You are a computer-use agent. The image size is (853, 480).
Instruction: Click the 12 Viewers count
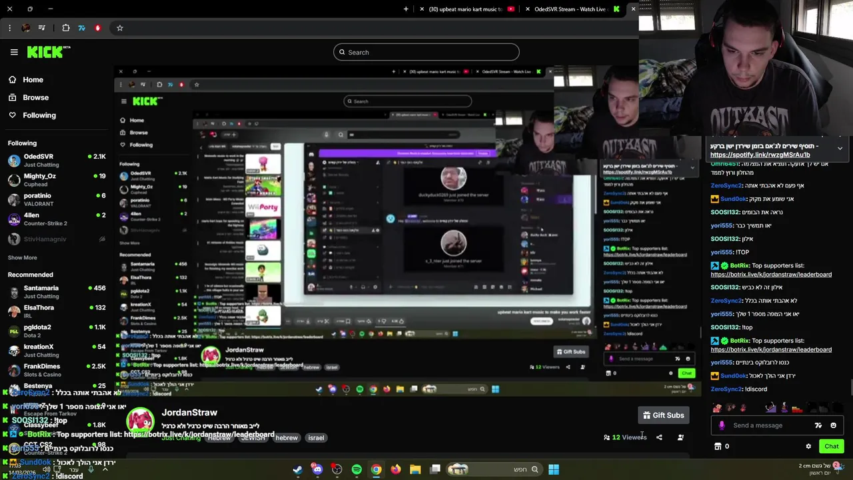point(625,437)
